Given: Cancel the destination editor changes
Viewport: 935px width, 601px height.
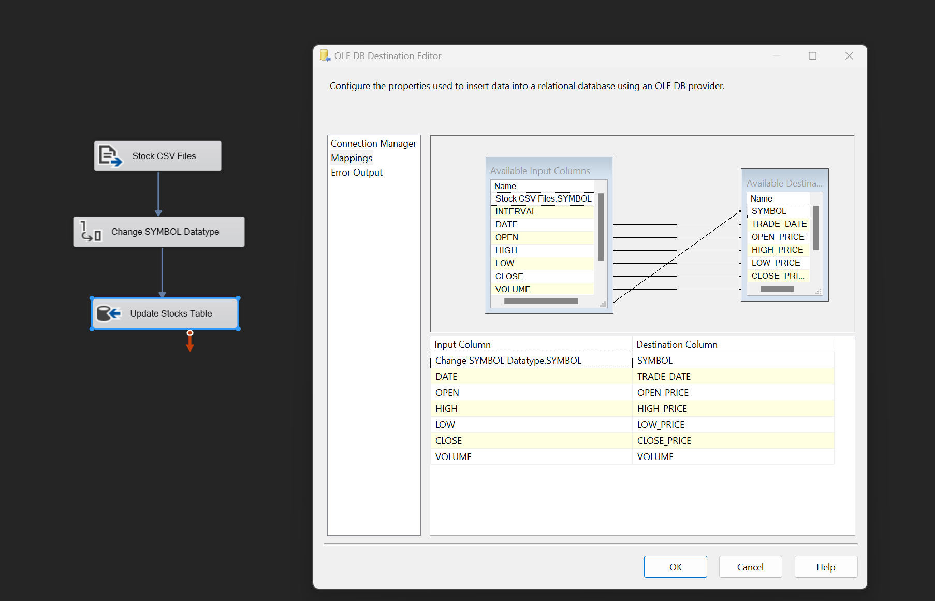Looking at the screenshot, I should pos(750,567).
